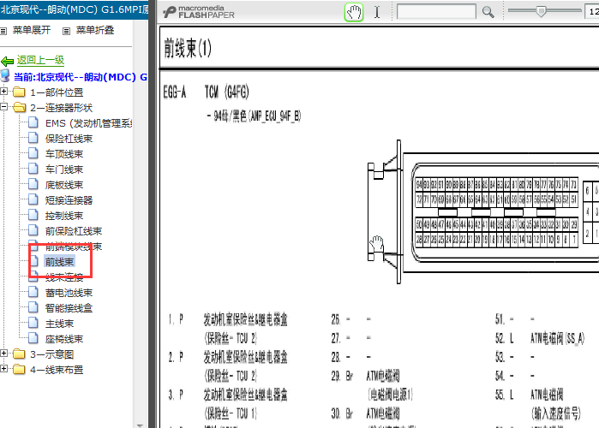Click the ATM电磁阀 (SS_A) pin entry
599x428 pixels.
click(x=557, y=338)
